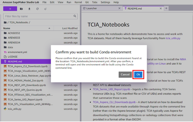Close the Launcher tab
Viewport: 193px width, 122px height.
coord(119,8)
